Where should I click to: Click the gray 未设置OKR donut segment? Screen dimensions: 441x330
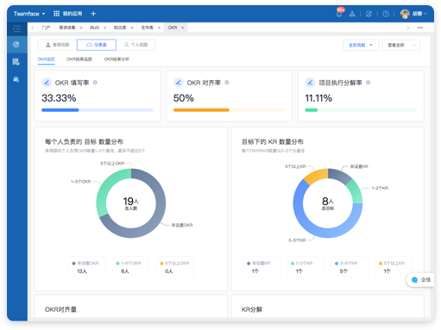(x=157, y=218)
